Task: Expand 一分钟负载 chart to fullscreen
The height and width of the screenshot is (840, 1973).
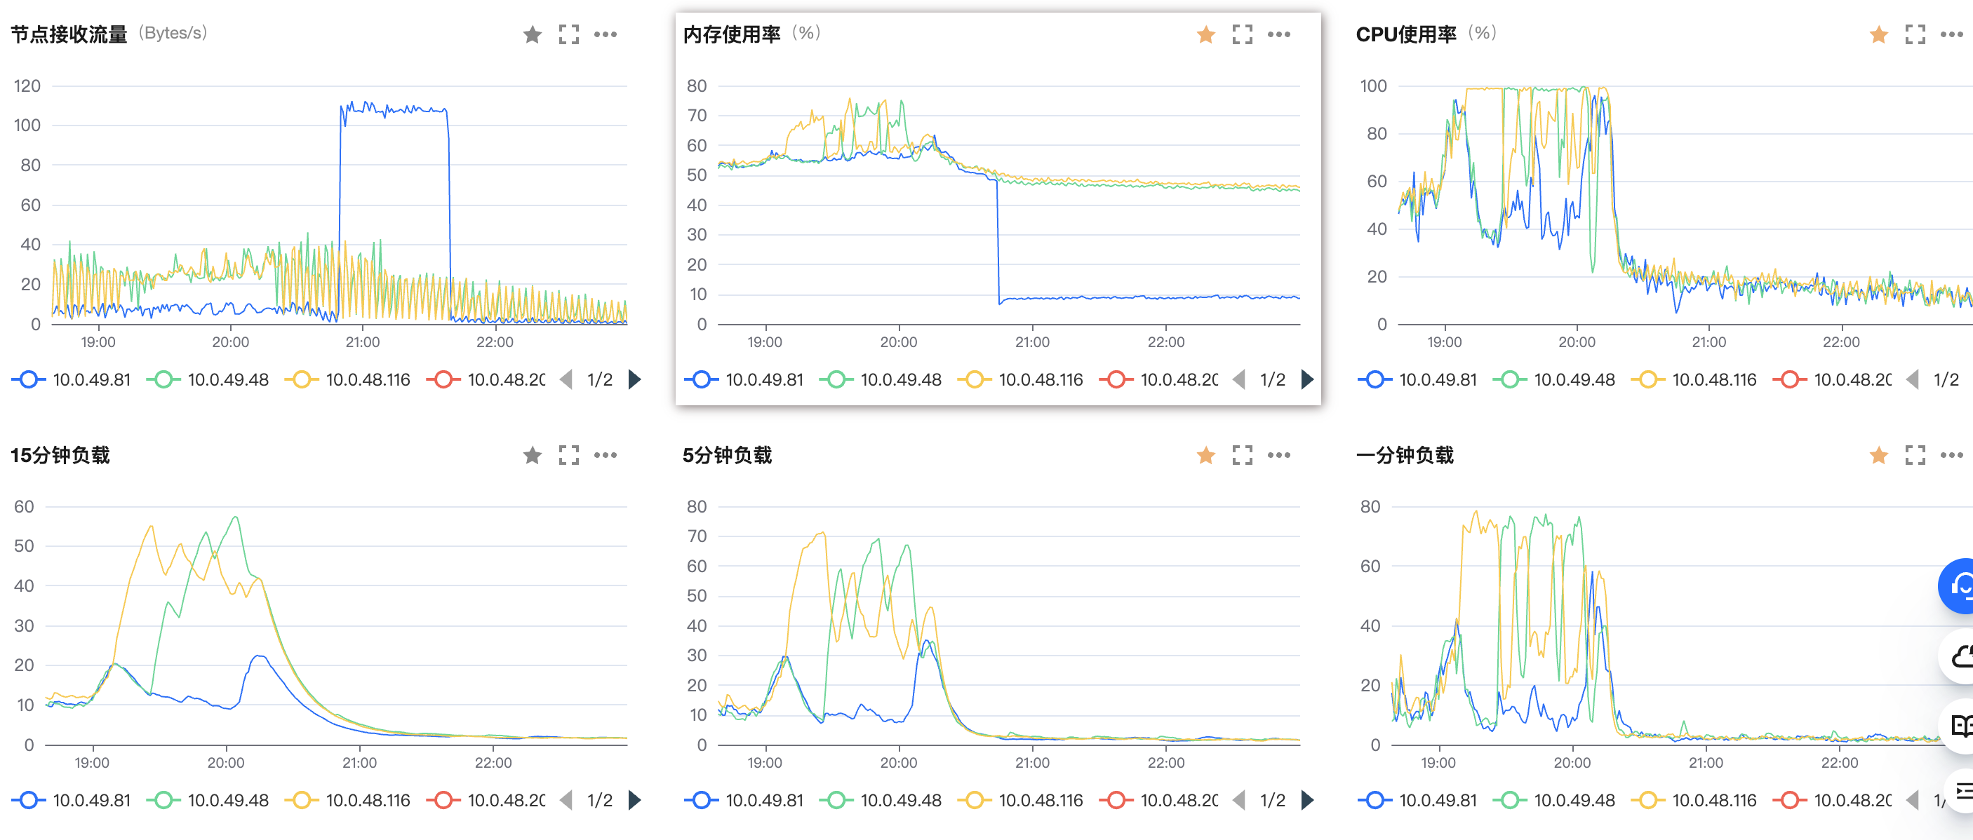Action: click(1915, 456)
